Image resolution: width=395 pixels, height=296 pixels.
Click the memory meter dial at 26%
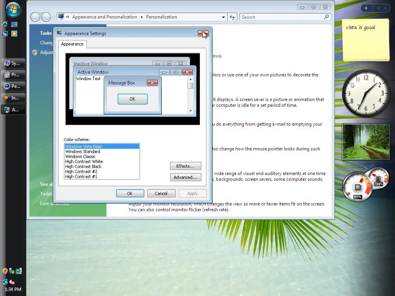378,178
